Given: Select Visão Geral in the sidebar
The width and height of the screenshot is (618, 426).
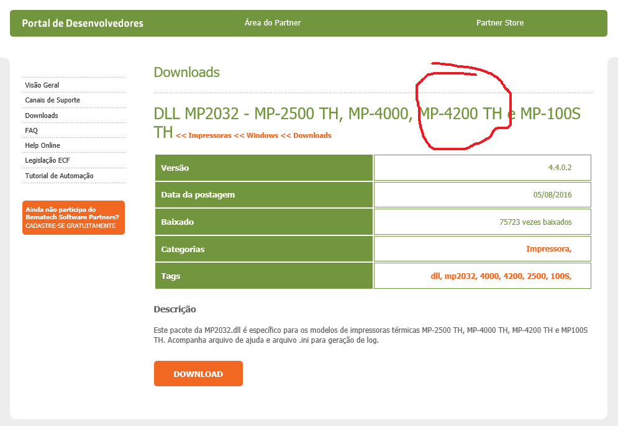Looking at the screenshot, I should 42,85.
